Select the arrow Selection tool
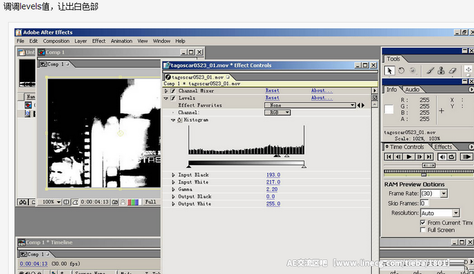Image resolution: width=474 pixels, height=274 pixels. (390, 71)
